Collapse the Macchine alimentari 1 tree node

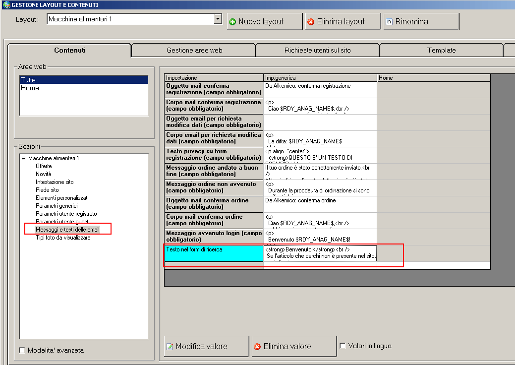[x=24, y=158]
